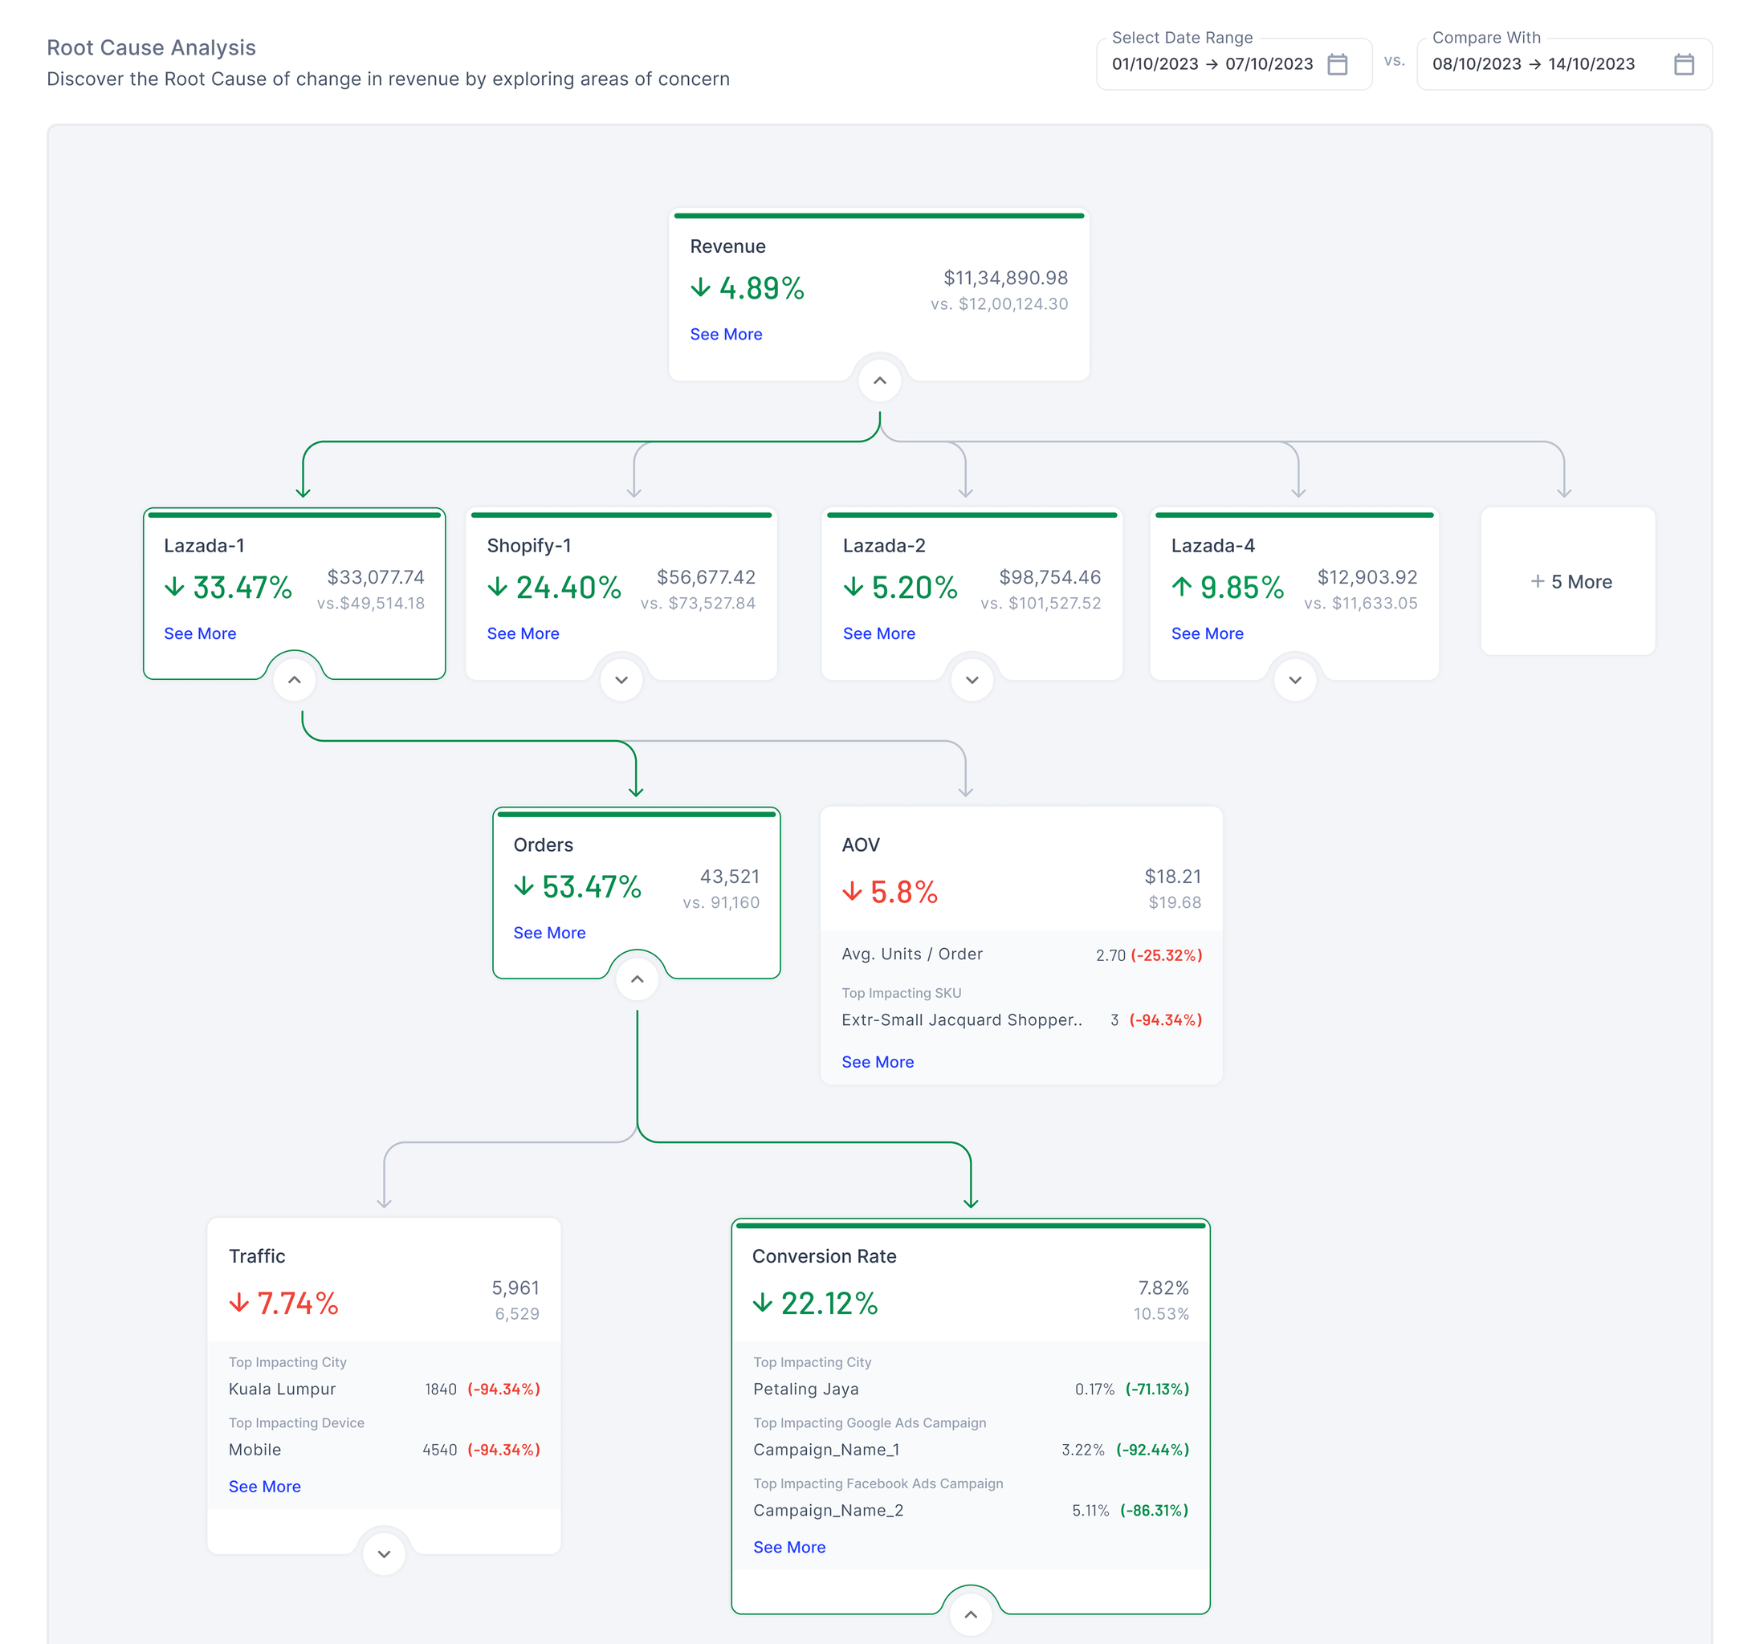This screenshot has width=1760, height=1644.
Task: Open See More in Traffic card
Action: click(264, 1487)
